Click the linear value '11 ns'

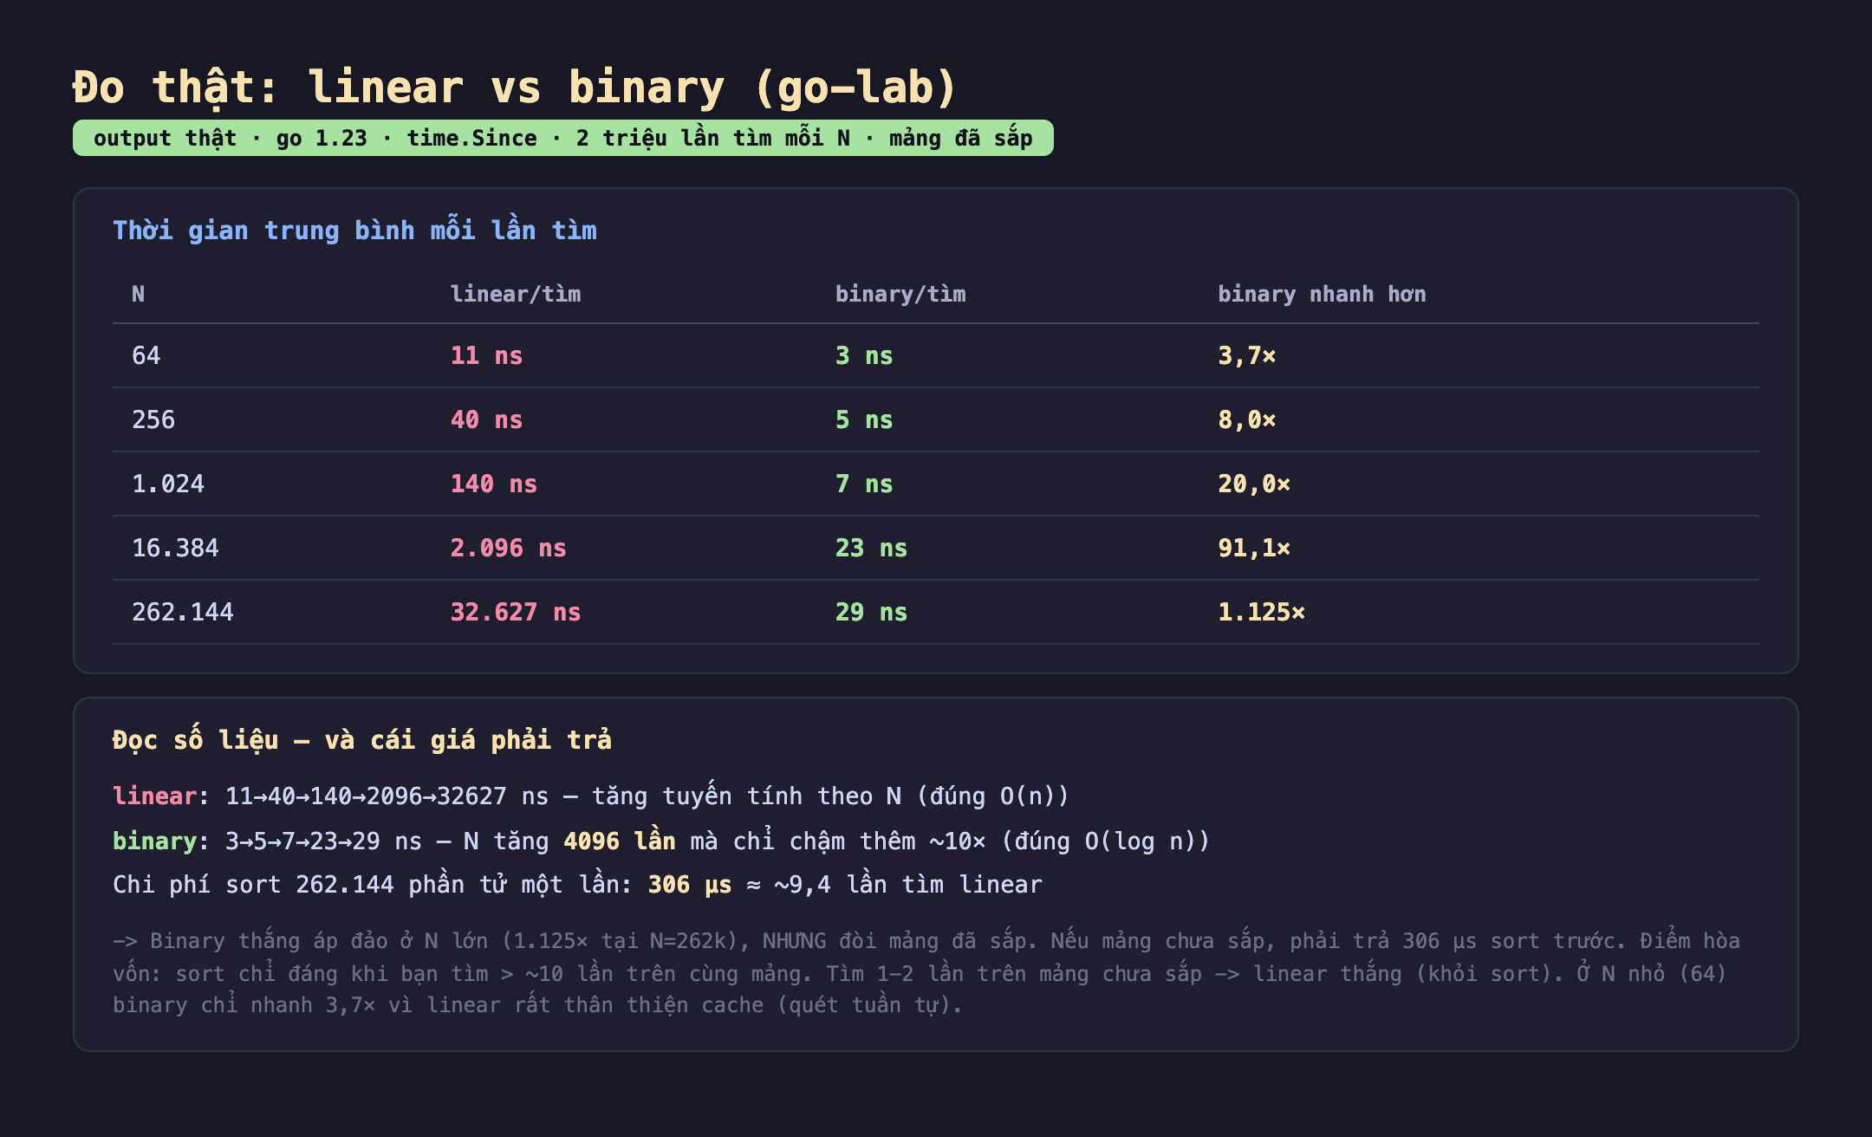point(486,355)
